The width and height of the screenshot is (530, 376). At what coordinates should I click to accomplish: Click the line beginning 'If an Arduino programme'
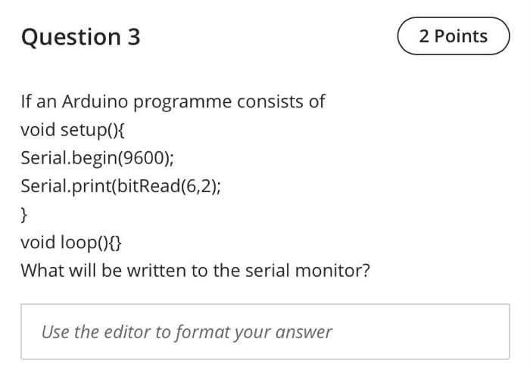click(x=173, y=101)
